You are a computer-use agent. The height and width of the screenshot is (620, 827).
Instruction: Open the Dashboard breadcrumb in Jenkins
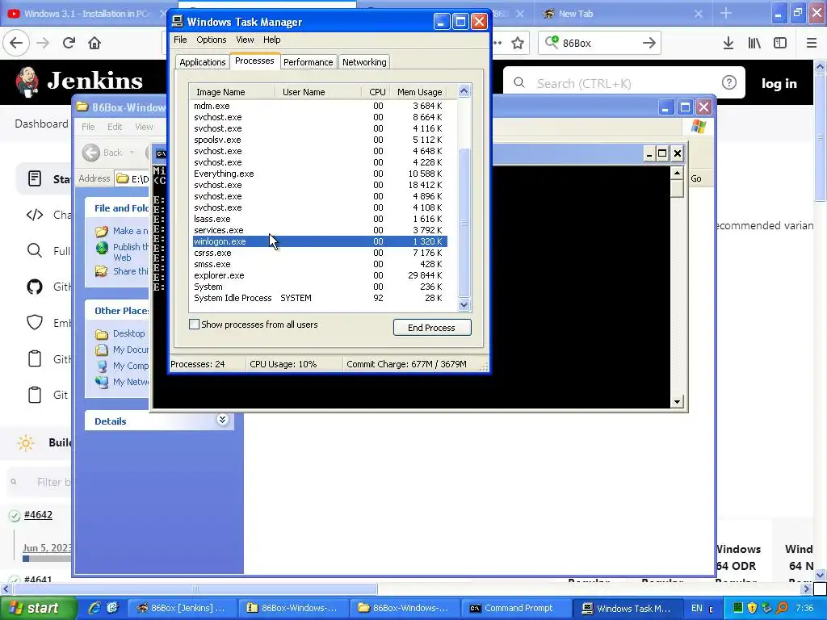[41, 124]
